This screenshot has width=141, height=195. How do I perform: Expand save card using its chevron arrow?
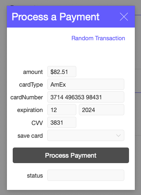click(118, 136)
